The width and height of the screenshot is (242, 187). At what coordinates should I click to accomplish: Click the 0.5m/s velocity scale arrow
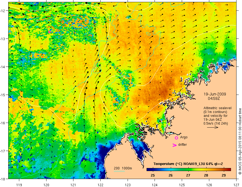[x=213, y=127]
